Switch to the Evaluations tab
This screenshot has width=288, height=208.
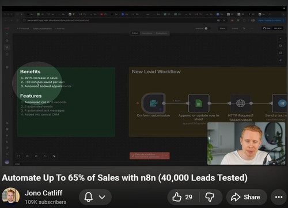click(161, 33)
